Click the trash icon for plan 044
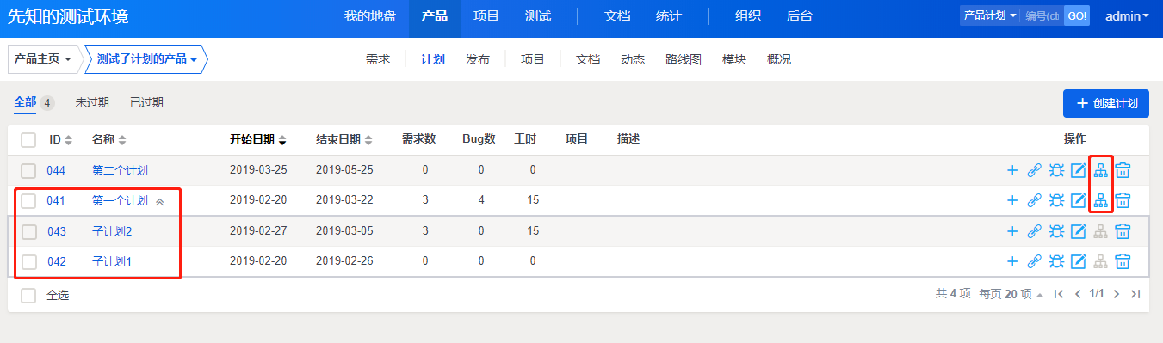This screenshot has height=343, width=1163. 1123,170
